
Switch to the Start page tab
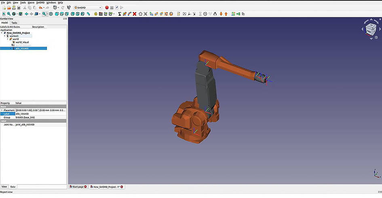pos(78,187)
